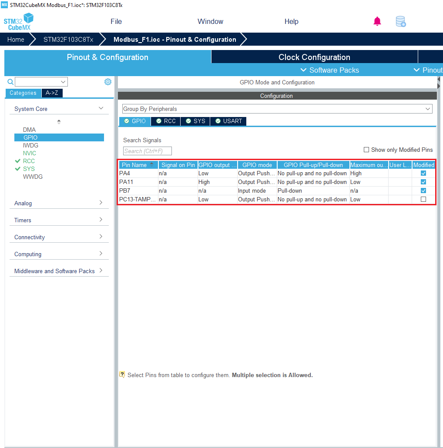Select SYS in System Core
The width and height of the screenshot is (443, 448).
click(x=29, y=169)
